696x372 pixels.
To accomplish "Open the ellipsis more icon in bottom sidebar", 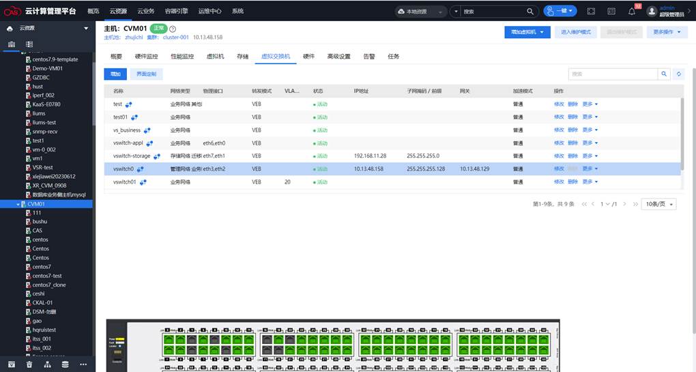I will (83, 364).
